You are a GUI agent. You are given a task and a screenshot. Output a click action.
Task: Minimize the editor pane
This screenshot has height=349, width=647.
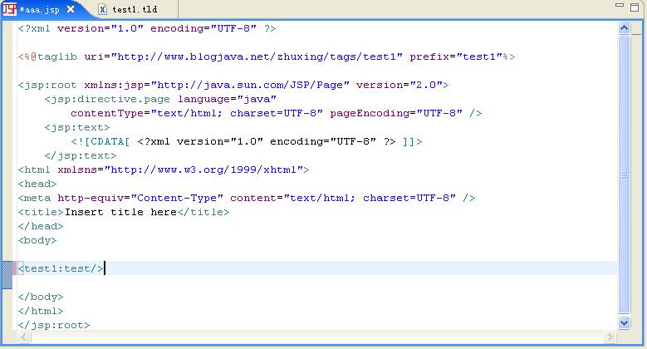pyautogui.click(x=619, y=5)
